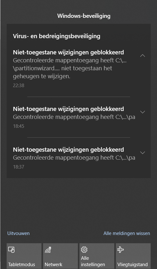Screen dimensions: 157x269
Task: Click the 18:45 timestamp
Action: (x=19, y=126)
